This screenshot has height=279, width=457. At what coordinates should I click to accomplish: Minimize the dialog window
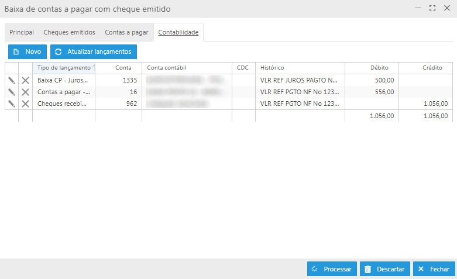418,9
